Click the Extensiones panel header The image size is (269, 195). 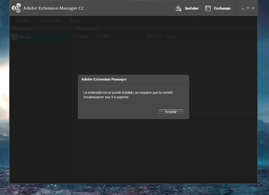[x=86, y=28]
